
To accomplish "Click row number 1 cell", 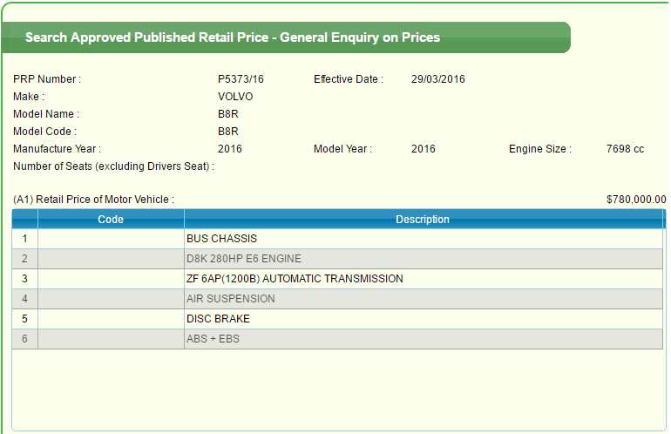I will [x=24, y=239].
